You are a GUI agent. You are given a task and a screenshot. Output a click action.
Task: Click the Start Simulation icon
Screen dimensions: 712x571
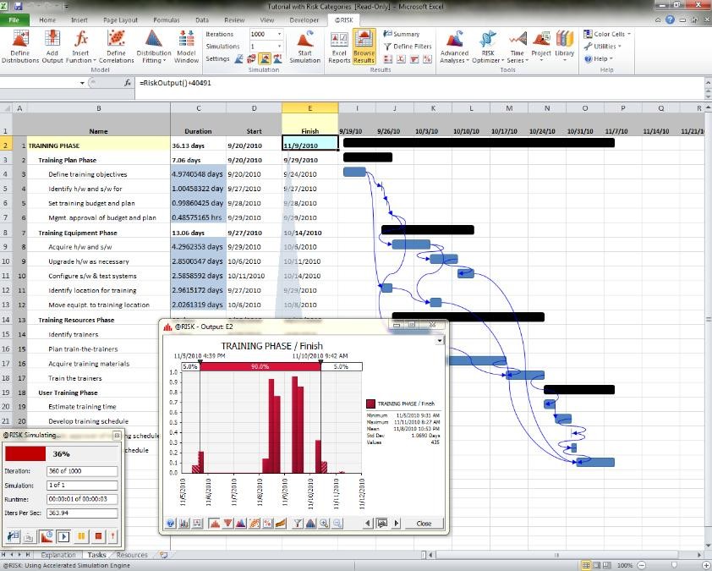tap(304, 44)
